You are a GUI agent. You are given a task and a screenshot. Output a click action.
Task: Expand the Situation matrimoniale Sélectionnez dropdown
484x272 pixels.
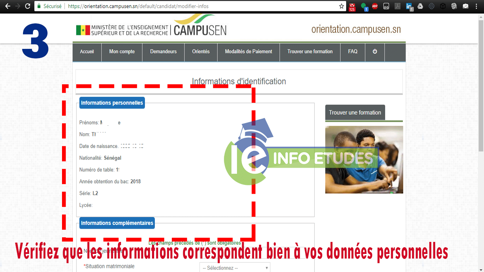(x=235, y=268)
